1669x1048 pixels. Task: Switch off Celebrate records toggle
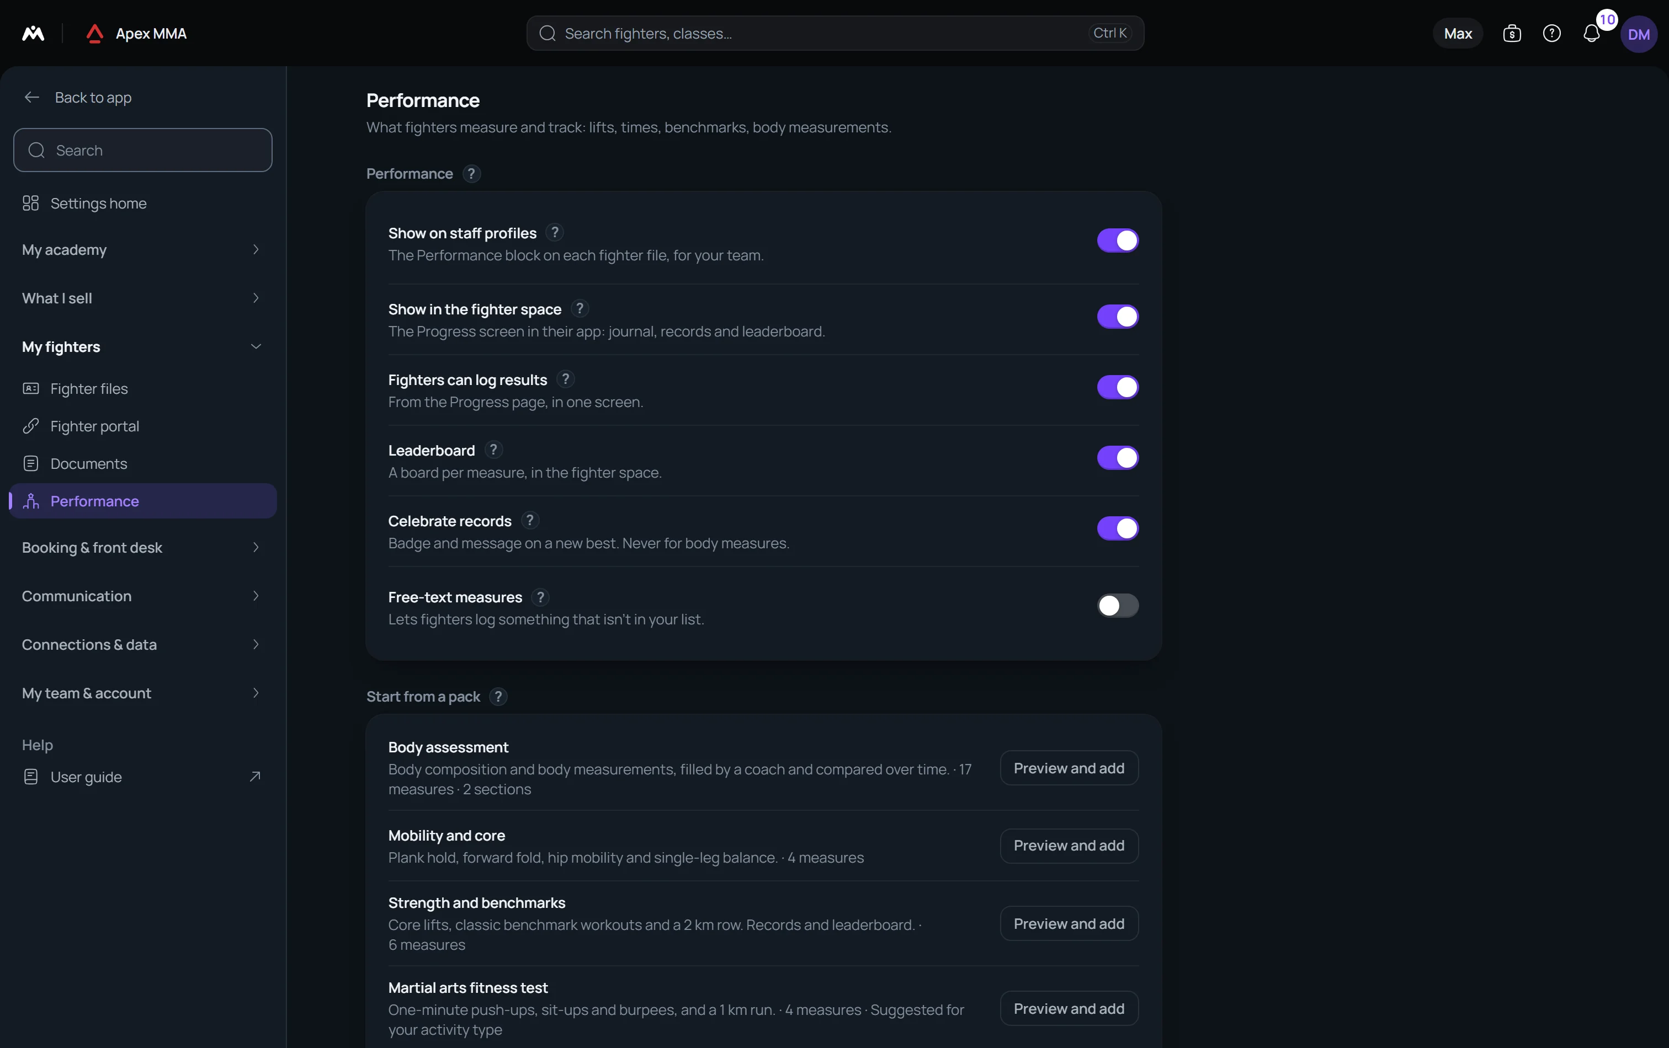(x=1117, y=528)
